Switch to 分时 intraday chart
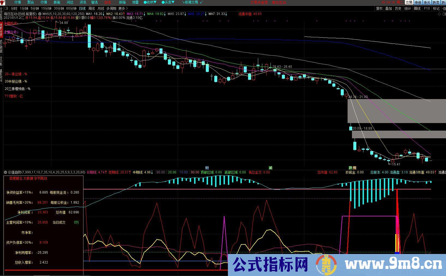Viewport: 446px width, 276px height. [14, 8]
